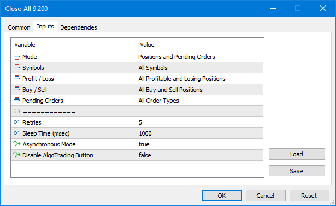
Task: Open the Dependencies tab
Action: pos(79,27)
